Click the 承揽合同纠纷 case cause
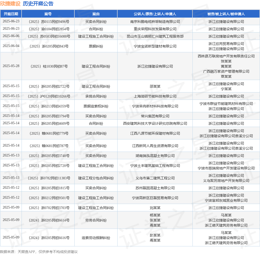 [x=96, y=96]
